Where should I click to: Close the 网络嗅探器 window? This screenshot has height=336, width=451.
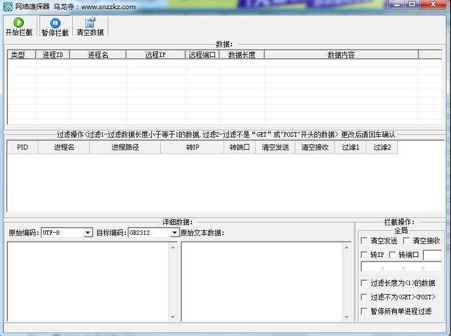pos(433,5)
